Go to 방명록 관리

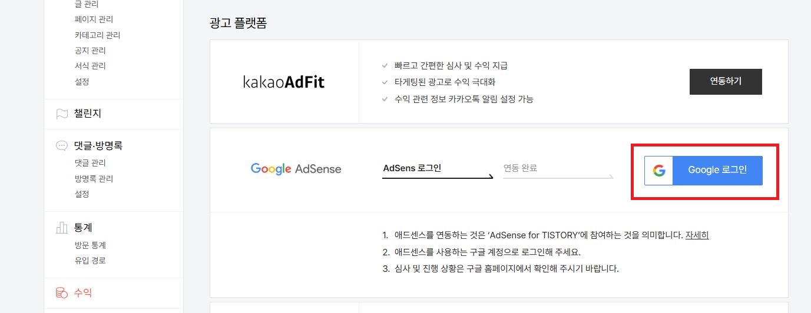(x=94, y=178)
